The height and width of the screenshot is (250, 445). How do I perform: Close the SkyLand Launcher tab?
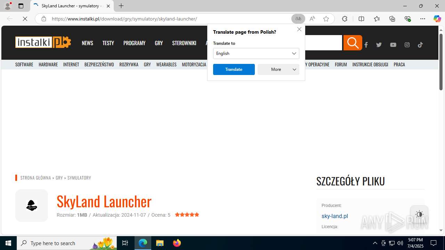(108, 6)
